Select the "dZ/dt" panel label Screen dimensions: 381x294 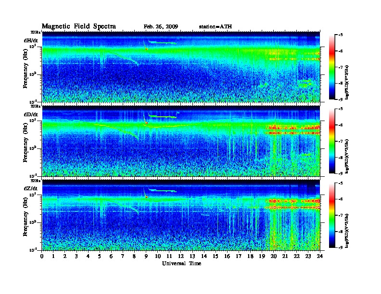pos(31,188)
